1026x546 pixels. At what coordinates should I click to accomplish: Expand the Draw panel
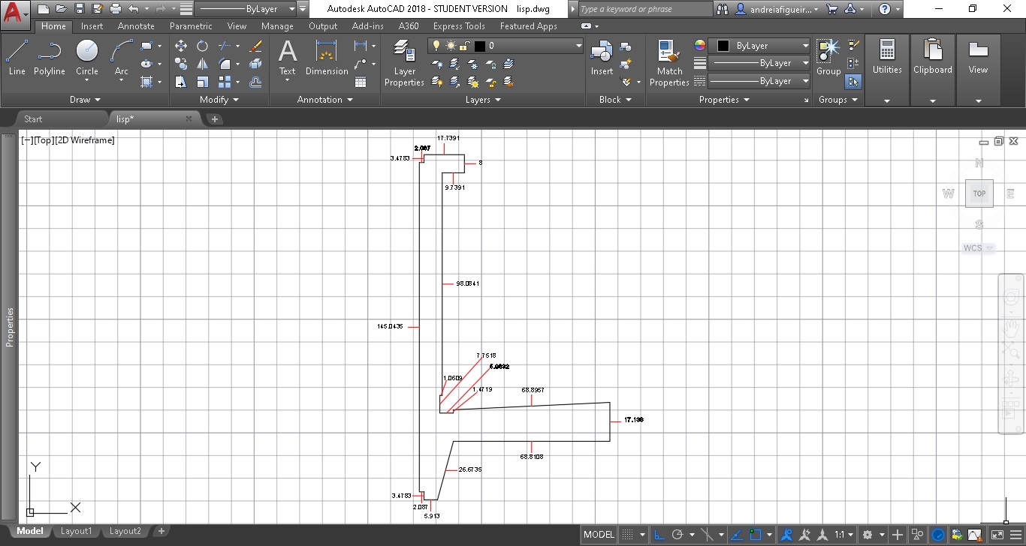(85, 100)
